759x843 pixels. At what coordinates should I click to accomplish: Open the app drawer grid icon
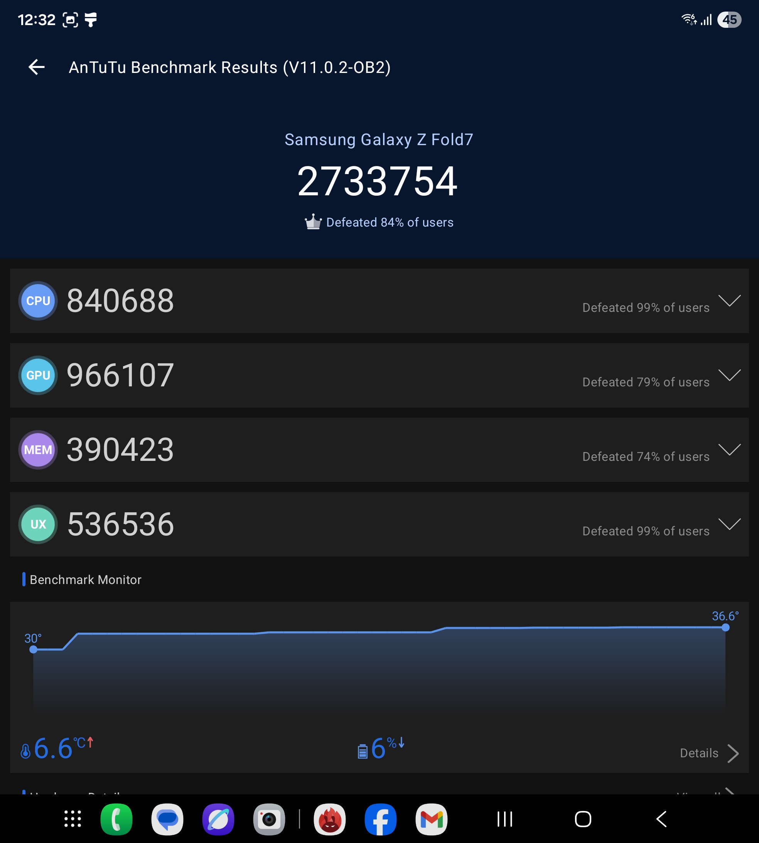[x=73, y=819]
